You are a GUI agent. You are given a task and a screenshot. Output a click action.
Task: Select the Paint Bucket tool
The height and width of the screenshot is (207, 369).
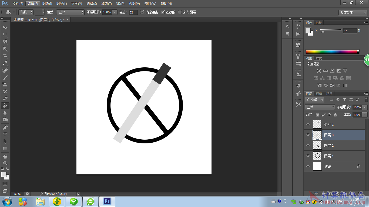tap(5, 106)
